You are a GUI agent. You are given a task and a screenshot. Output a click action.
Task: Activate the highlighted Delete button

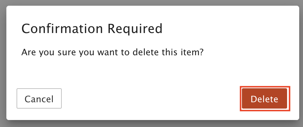264,99
